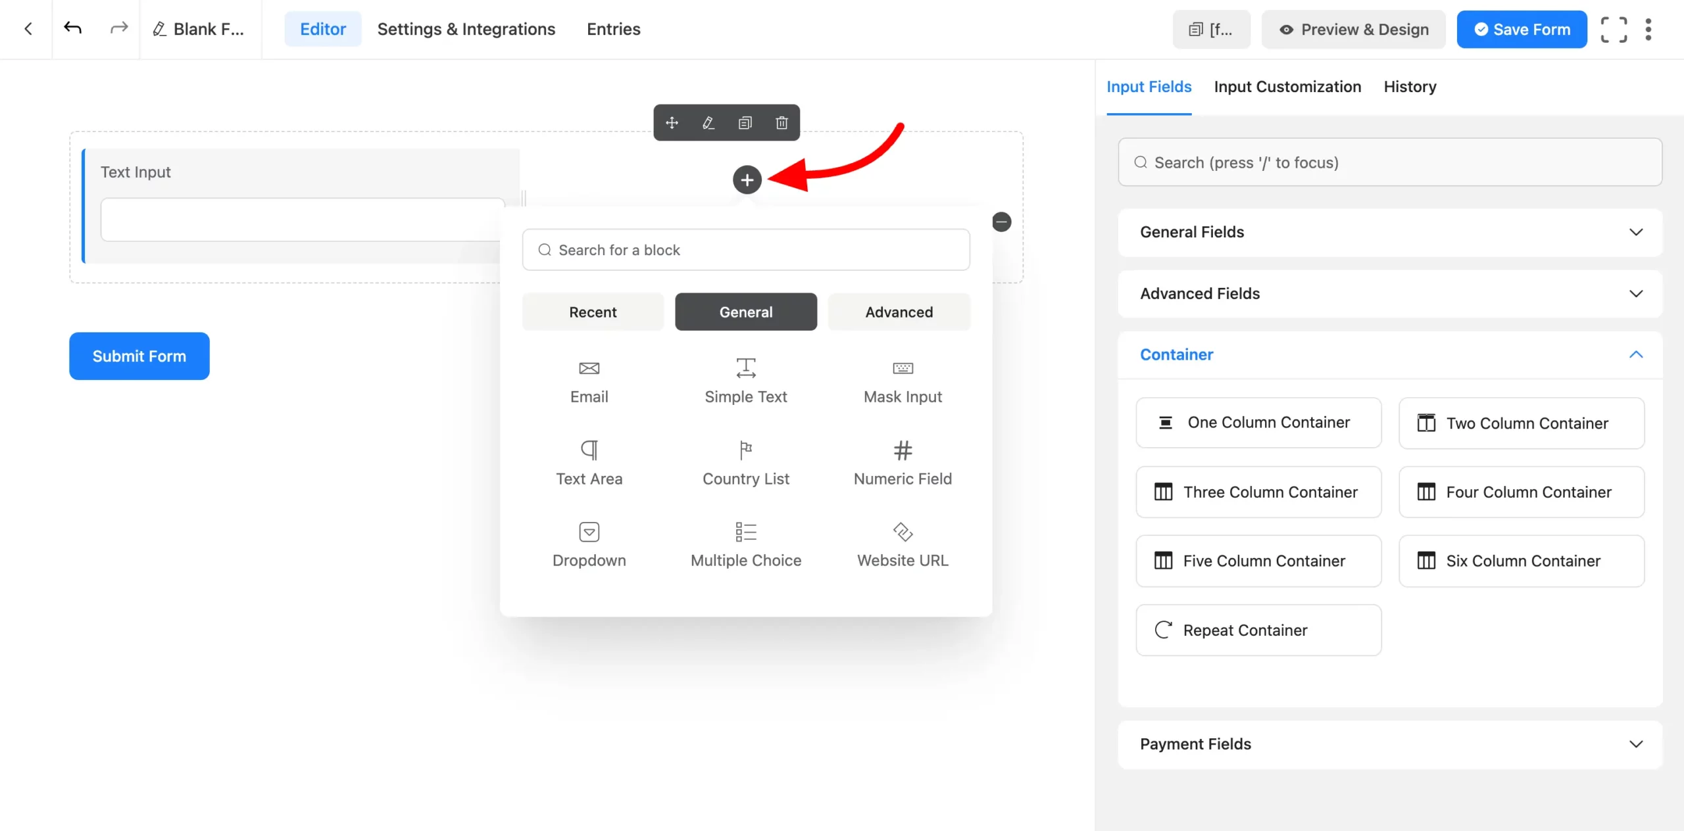Image resolution: width=1684 pixels, height=831 pixels.
Task: Switch to the Input Customization tab
Action: [1287, 87]
